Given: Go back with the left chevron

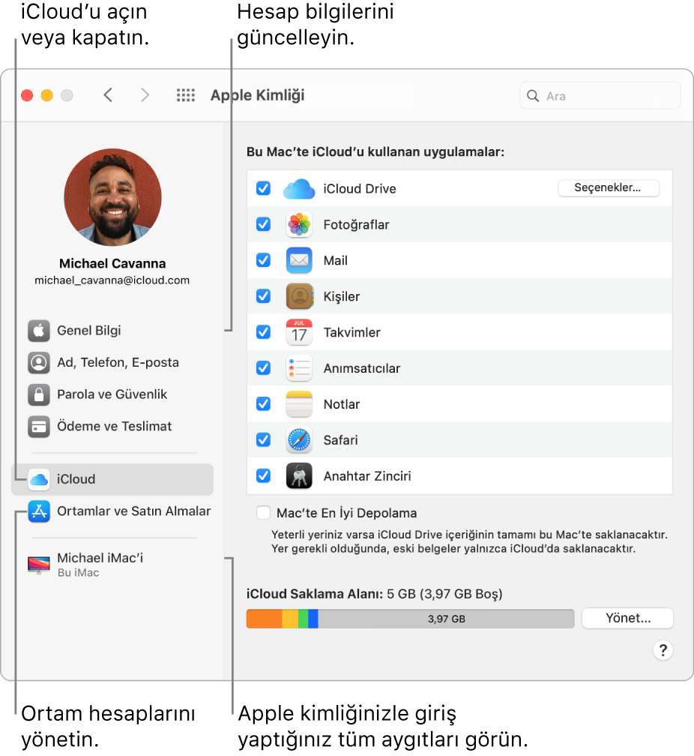Looking at the screenshot, I should [x=108, y=95].
